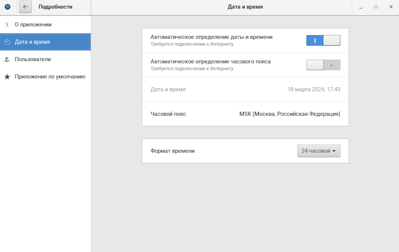
Task: Open the 24-часовой time format dropdown
Action: (318, 151)
